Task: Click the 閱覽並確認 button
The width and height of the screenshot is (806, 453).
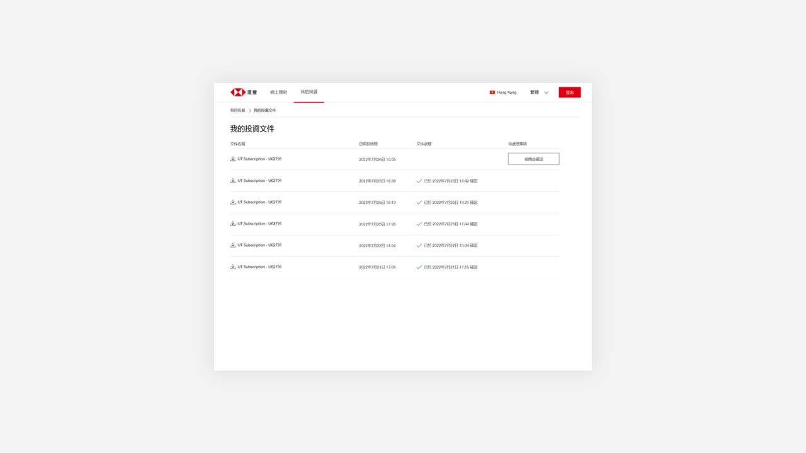Action: [533, 159]
